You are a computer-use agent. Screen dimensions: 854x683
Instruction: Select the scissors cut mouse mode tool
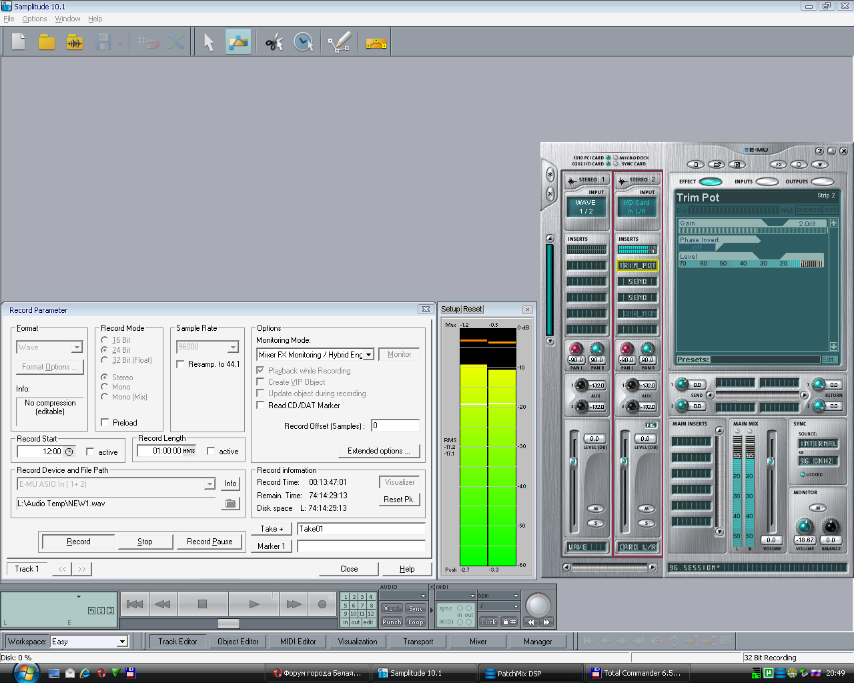(274, 43)
